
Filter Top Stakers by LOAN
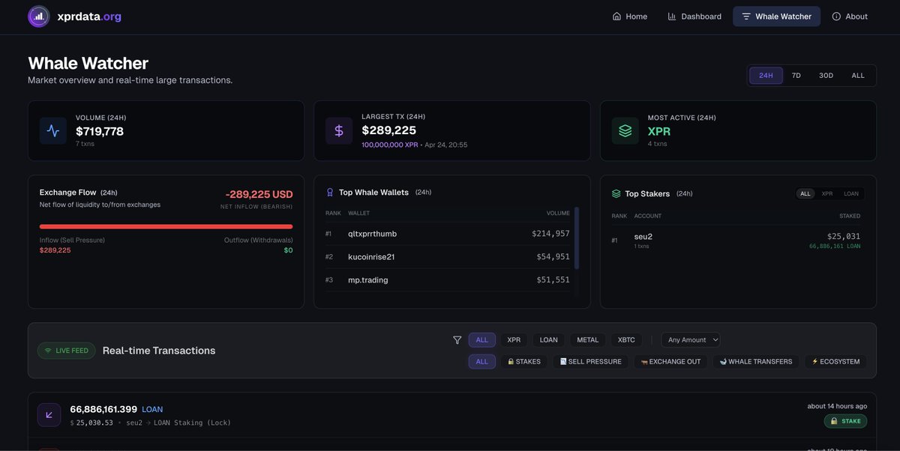pos(851,193)
